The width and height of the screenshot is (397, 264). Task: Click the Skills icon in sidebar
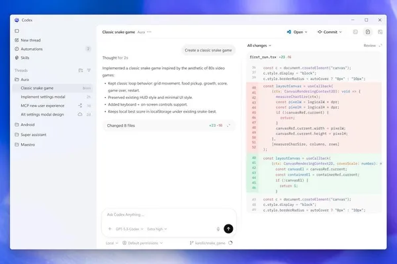click(x=17, y=58)
